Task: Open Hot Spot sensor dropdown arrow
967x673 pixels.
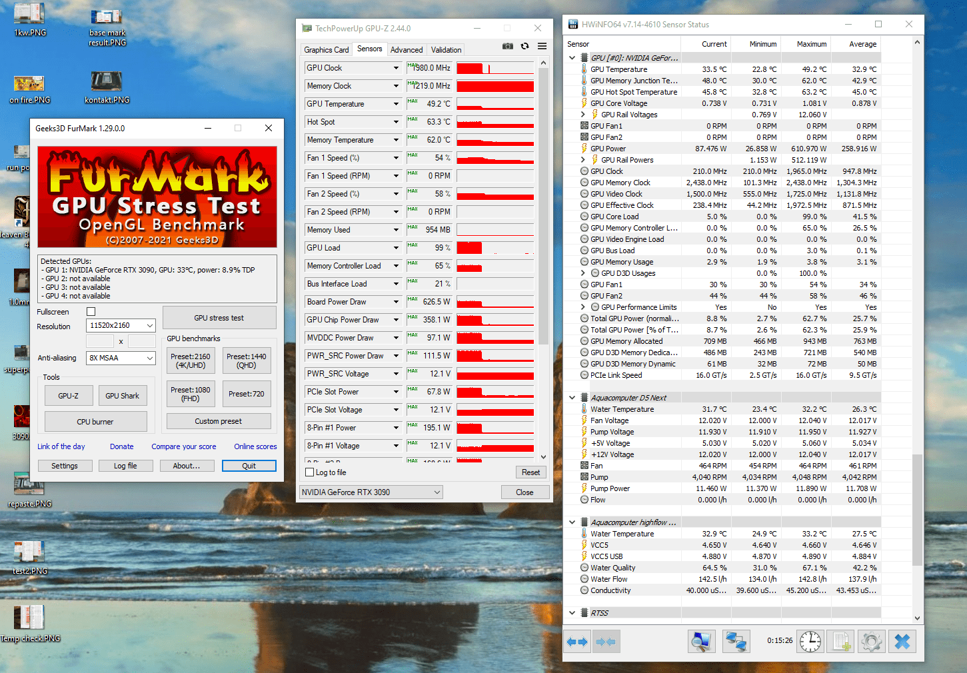Action: pyautogui.click(x=396, y=122)
